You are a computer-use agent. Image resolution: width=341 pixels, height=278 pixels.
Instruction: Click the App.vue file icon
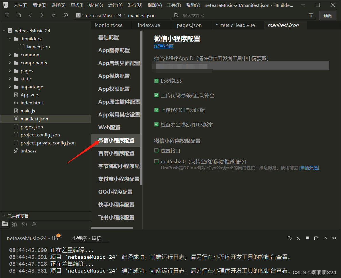[16, 95]
